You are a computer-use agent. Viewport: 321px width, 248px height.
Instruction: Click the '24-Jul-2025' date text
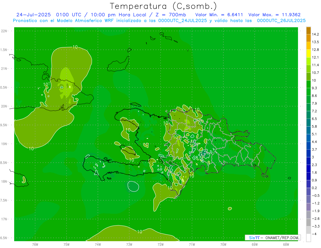[x=33, y=14]
